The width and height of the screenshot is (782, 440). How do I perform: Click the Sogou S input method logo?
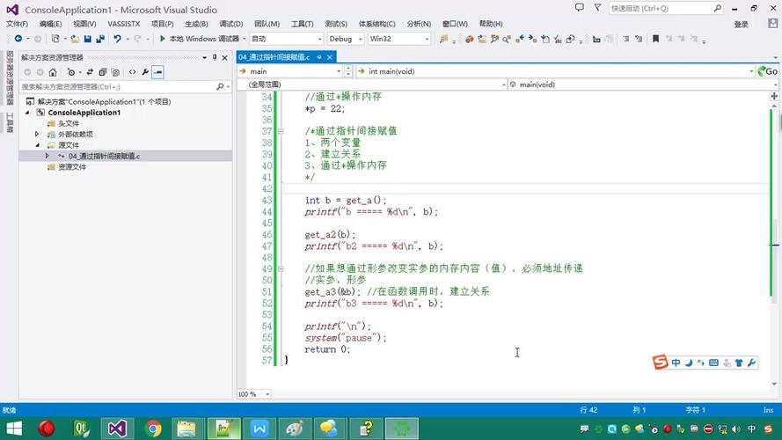(x=661, y=363)
